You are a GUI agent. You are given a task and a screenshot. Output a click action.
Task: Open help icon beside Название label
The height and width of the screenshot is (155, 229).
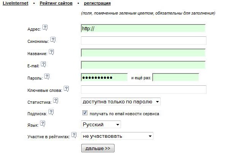(x=52, y=52)
